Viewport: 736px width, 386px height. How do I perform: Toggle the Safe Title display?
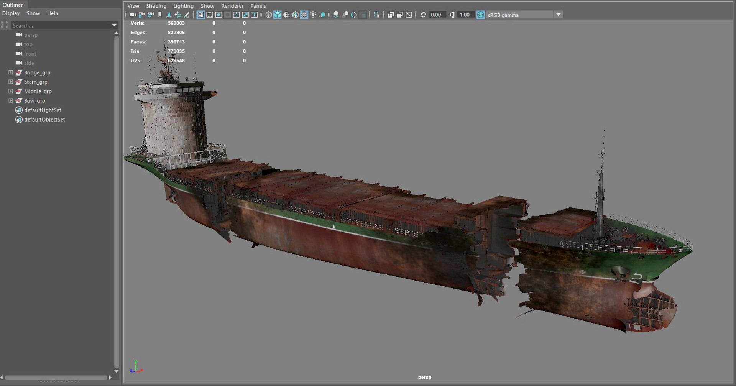[x=254, y=15]
